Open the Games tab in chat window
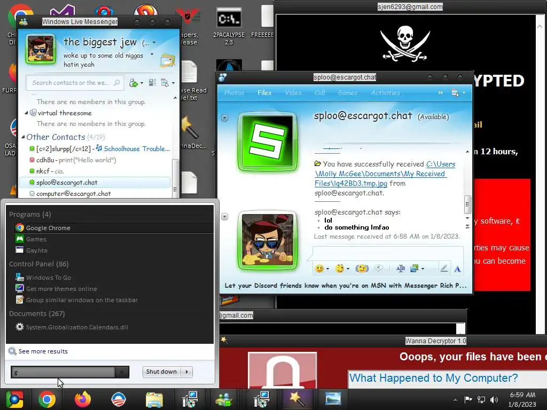Viewport: 547px width, 410px height. pos(348,93)
